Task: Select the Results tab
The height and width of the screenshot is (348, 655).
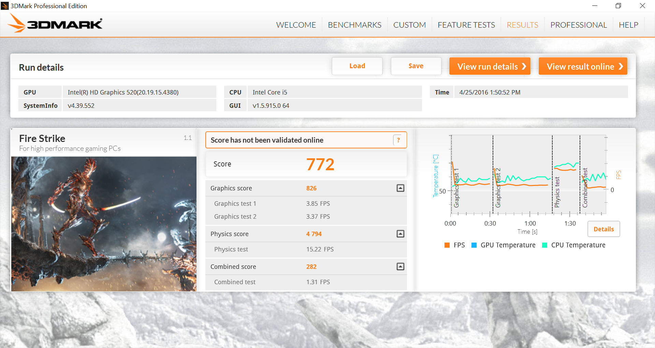Action: pos(522,25)
